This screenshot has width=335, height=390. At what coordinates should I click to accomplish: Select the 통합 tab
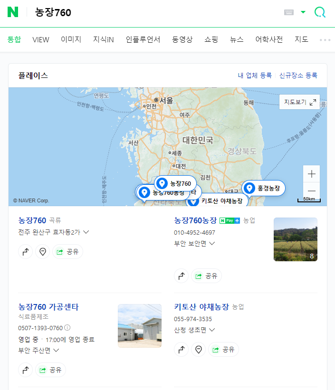[14, 39]
